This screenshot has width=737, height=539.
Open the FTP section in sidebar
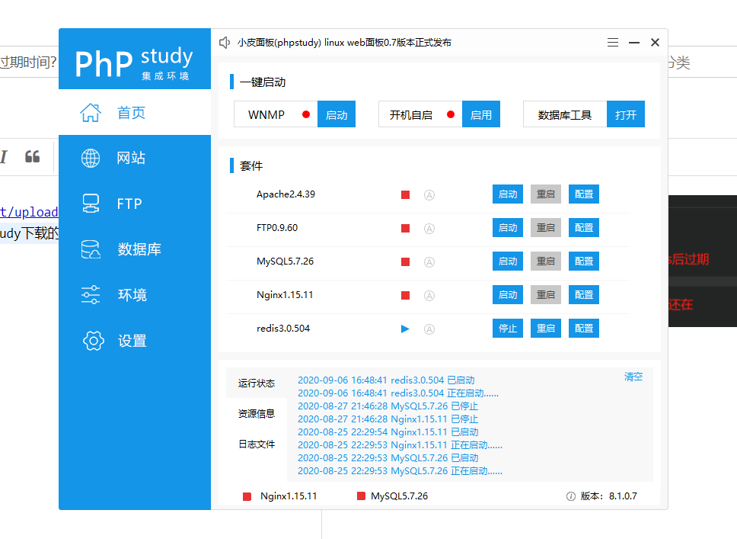pos(135,204)
